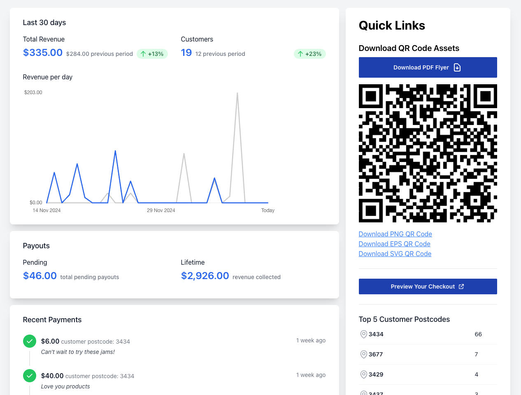This screenshot has width=521, height=395.
Task: Click the file download icon in PDF Flyer button
Action: [457, 67]
